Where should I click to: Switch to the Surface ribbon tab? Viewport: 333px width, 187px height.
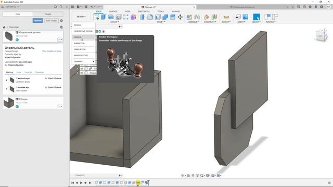113,11
